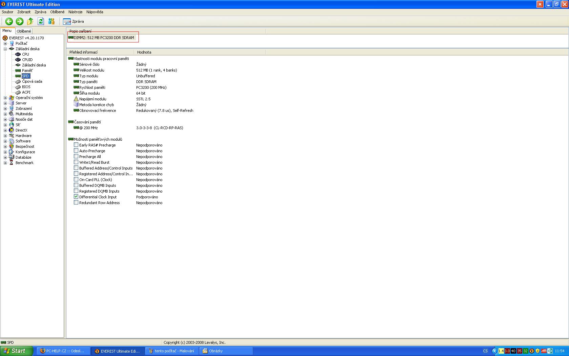The width and height of the screenshot is (569, 356).
Task: Select the CPUID item in the tree
Action: (27, 60)
